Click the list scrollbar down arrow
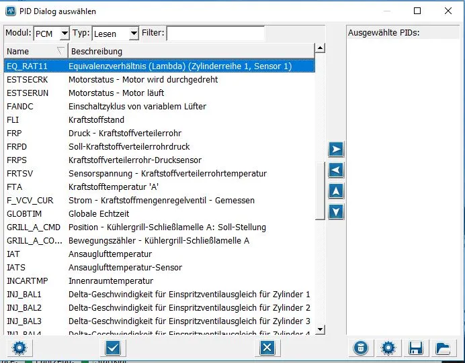The height and width of the screenshot is (363, 465). pyautogui.click(x=320, y=329)
